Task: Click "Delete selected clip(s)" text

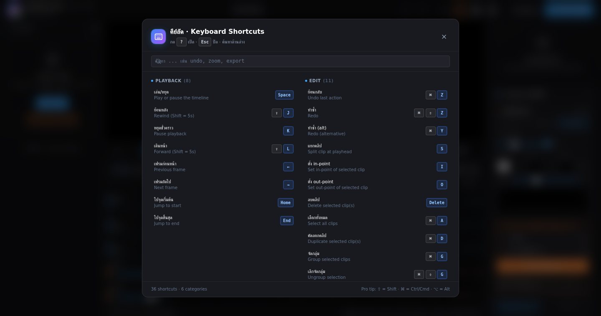Action: 331,206
